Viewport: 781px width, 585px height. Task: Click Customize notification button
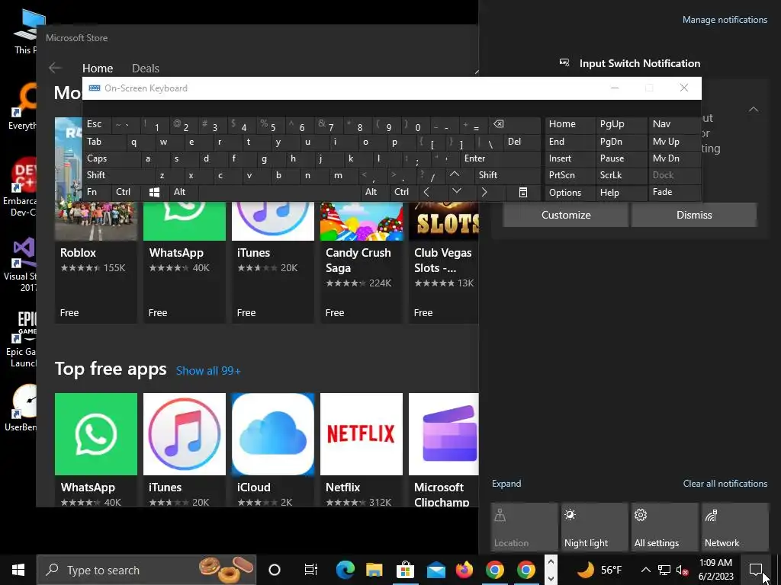[566, 215]
